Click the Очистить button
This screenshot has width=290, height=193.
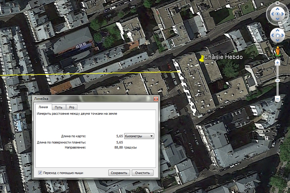coord(142,173)
